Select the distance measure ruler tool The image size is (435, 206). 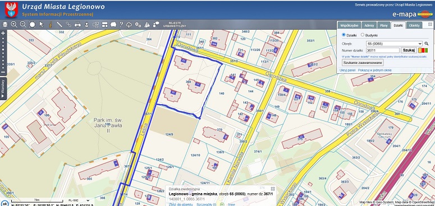click(x=59, y=24)
